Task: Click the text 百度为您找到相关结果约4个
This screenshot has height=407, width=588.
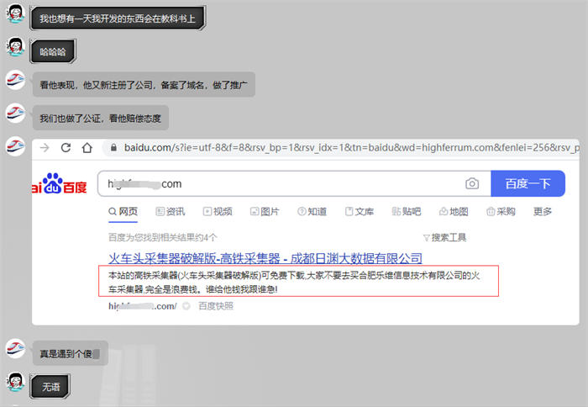Action: (163, 237)
